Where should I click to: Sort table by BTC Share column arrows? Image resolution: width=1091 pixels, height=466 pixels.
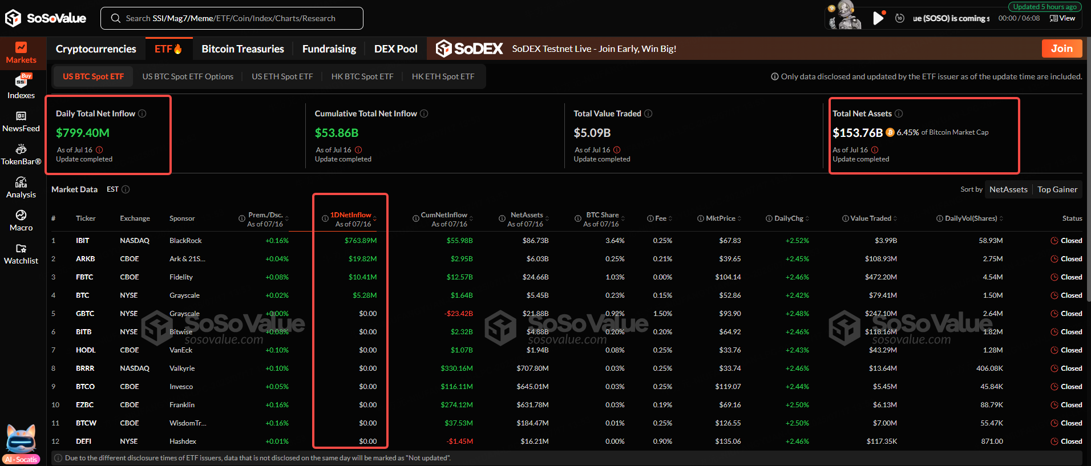623,219
